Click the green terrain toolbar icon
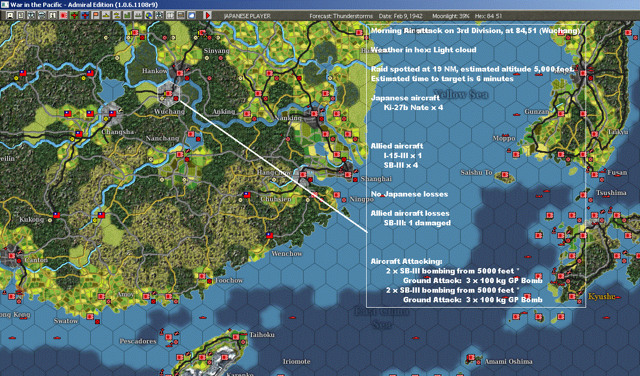 [x=127, y=15]
